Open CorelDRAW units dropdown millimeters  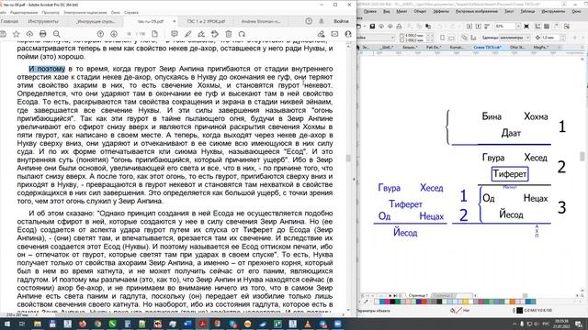click(x=527, y=38)
